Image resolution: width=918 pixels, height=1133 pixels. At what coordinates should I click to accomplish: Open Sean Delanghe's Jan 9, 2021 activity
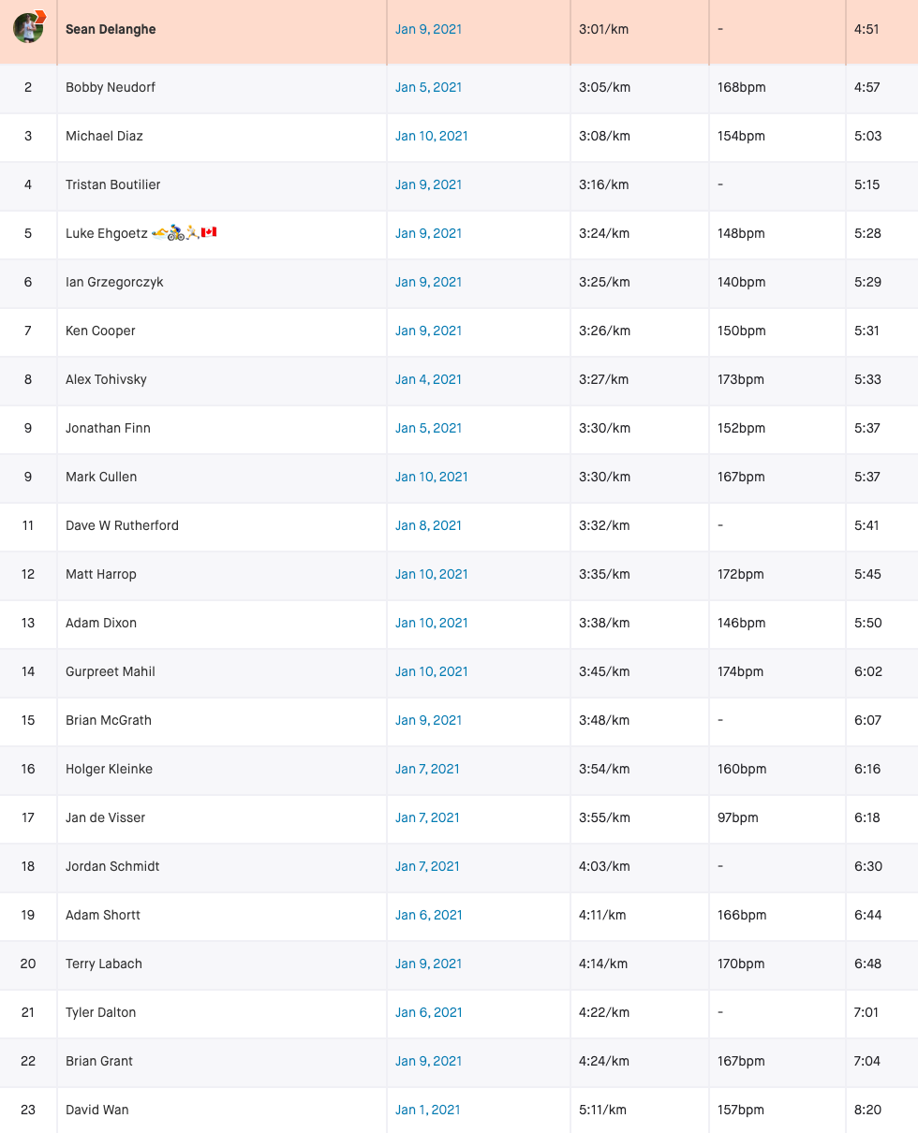tap(428, 29)
